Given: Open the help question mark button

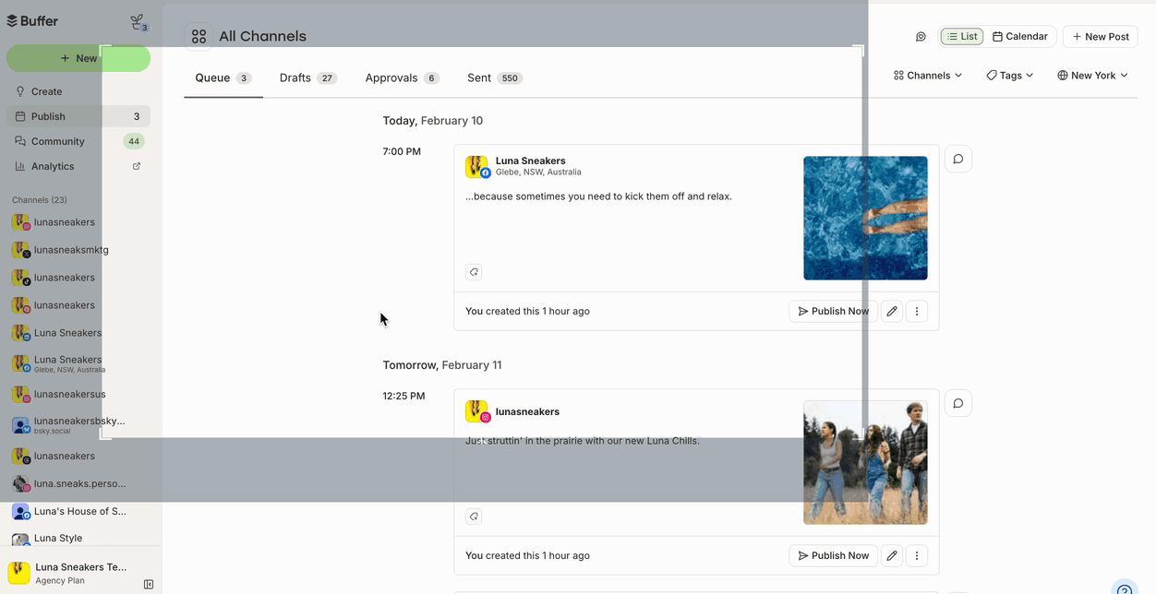Looking at the screenshot, I should [x=1125, y=588].
